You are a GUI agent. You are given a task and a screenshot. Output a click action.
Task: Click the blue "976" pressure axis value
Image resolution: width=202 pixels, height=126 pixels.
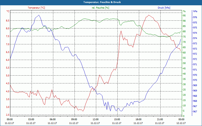coord(195,17)
